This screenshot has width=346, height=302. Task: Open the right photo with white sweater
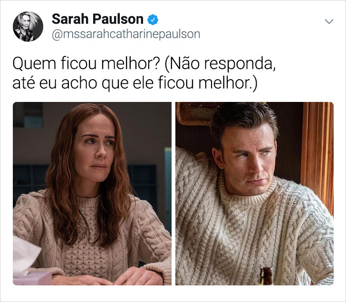tap(254, 193)
